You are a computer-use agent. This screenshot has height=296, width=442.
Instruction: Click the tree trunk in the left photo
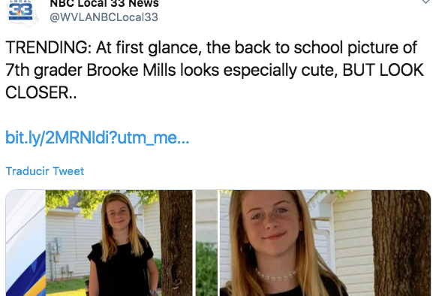pos(176,243)
